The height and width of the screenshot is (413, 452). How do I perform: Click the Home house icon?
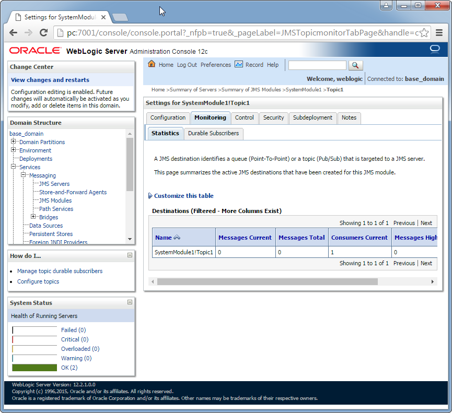tap(152, 64)
